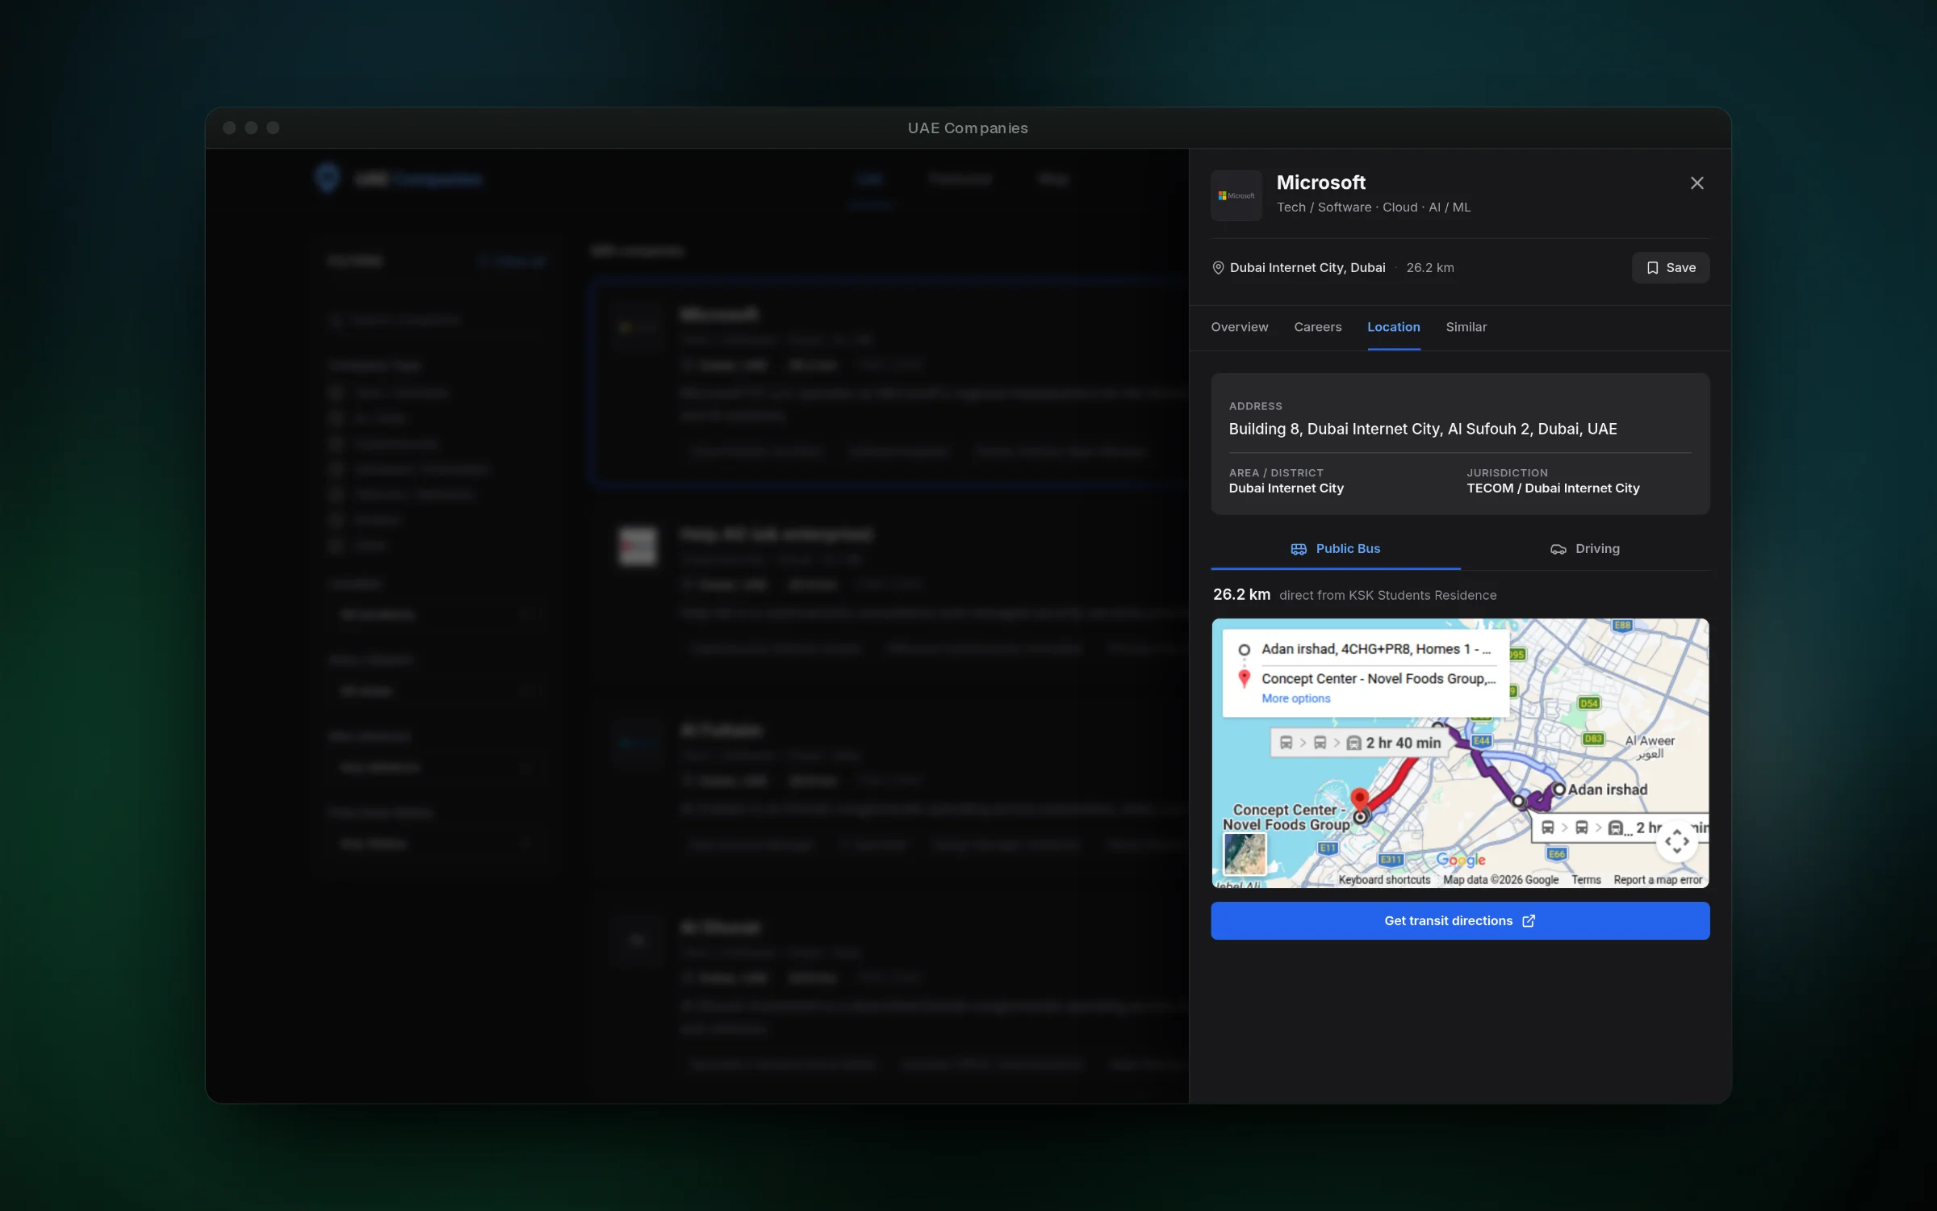Click 'direct from KSK Students Residence' text
Image resolution: width=1937 pixels, height=1211 pixels.
(1387, 596)
